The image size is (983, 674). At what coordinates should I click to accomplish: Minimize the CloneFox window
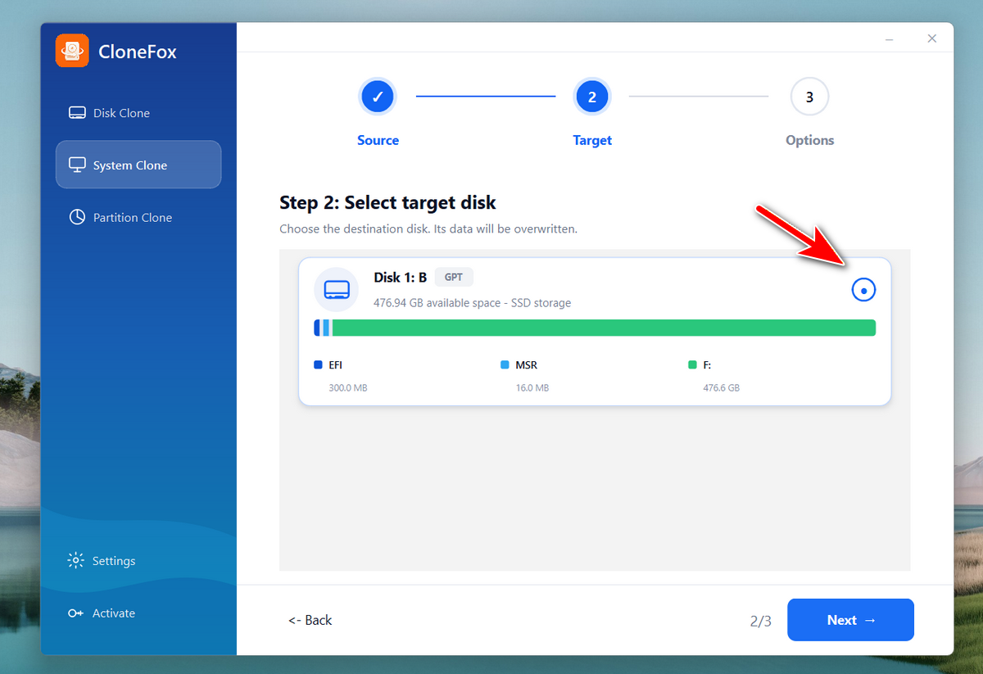(x=890, y=38)
